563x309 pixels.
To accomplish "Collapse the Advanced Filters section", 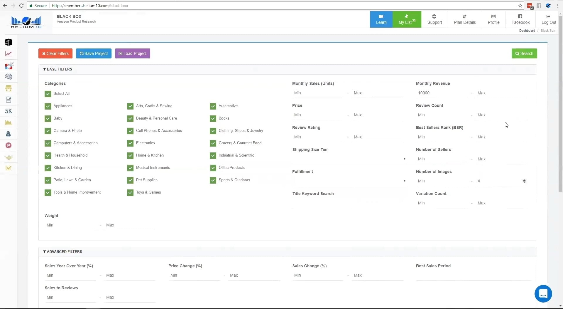I will click(x=62, y=252).
